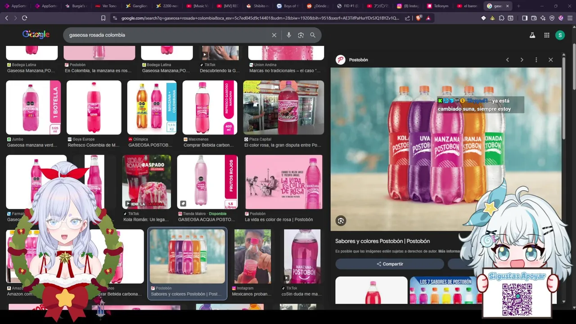Open 'LOS 7 SABORES DE POSTOBÓN' related image
The height and width of the screenshot is (324, 576).
click(444, 290)
